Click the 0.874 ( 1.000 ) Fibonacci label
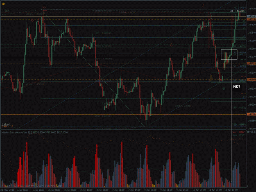 click(x=127, y=12)
